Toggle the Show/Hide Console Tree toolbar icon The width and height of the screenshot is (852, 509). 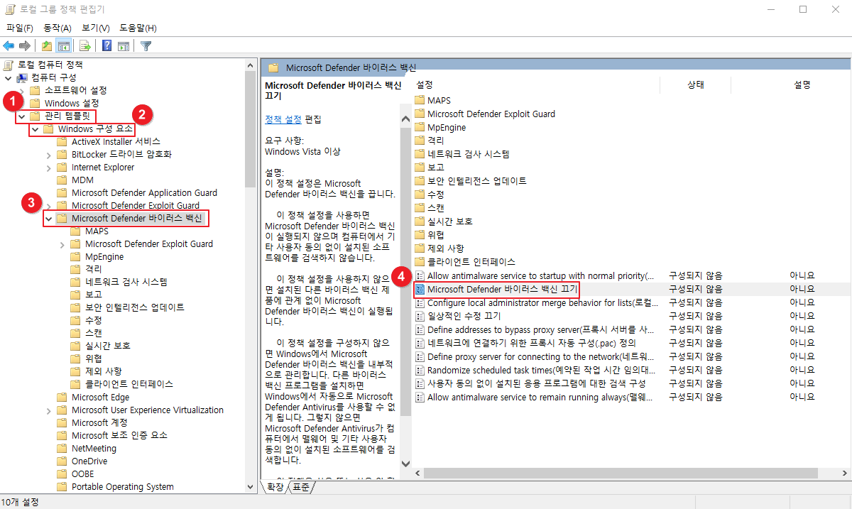[63, 45]
